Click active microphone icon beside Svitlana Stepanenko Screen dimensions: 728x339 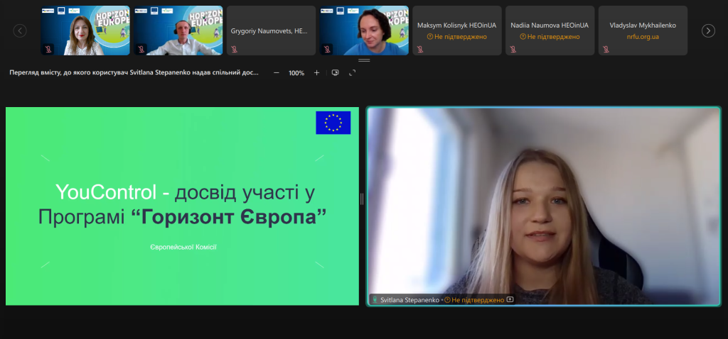[x=375, y=299]
